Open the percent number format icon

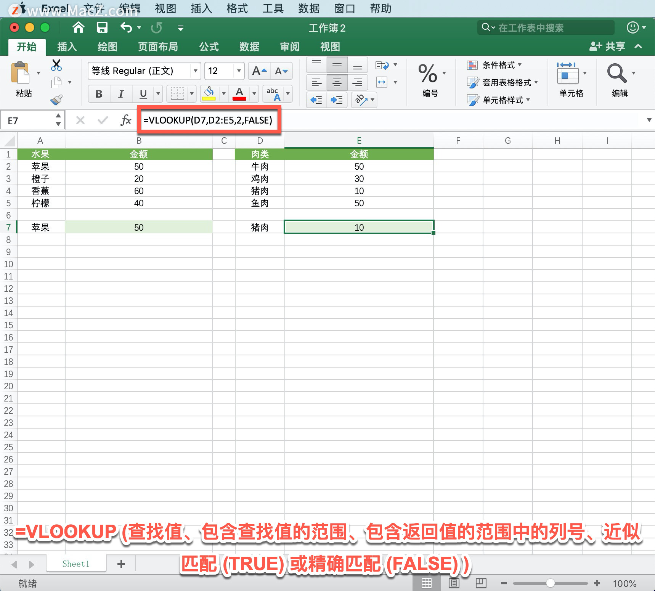pyautogui.click(x=427, y=73)
